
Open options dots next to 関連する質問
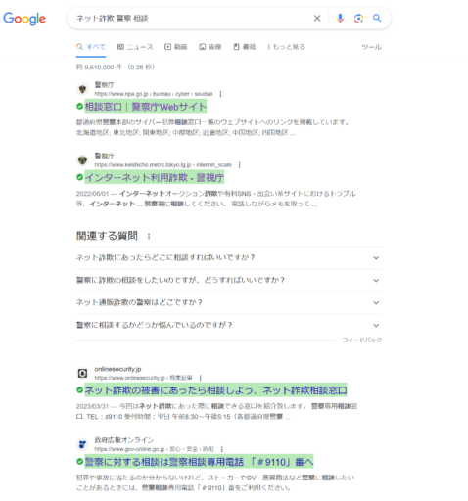pyautogui.click(x=149, y=236)
